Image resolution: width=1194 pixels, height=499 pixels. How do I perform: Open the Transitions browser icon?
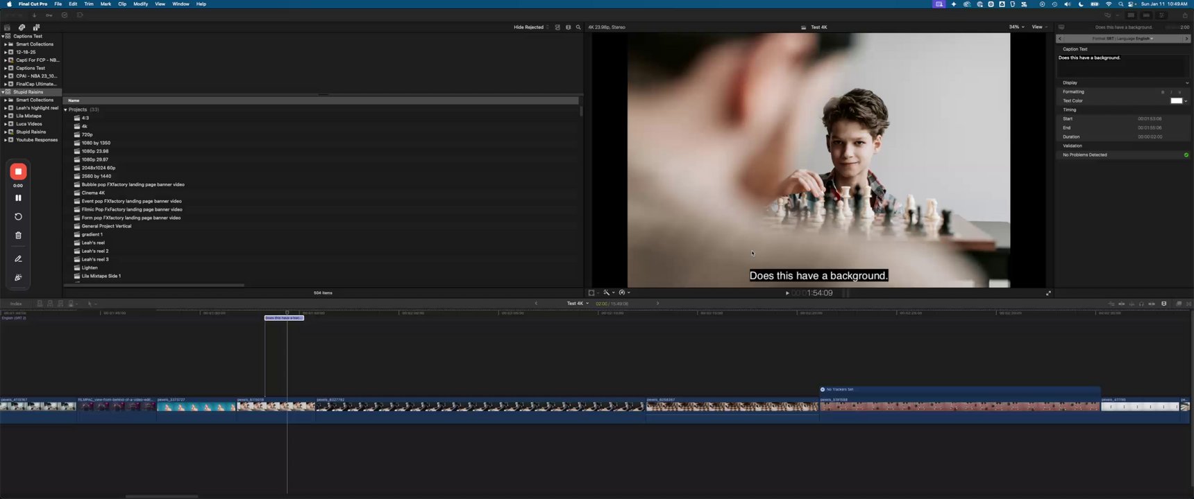coord(1188,304)
